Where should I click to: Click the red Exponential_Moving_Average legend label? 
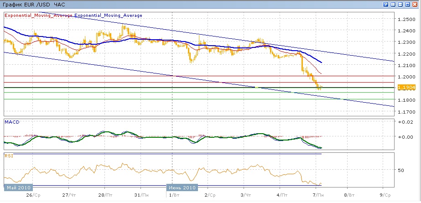pos(38,16)
